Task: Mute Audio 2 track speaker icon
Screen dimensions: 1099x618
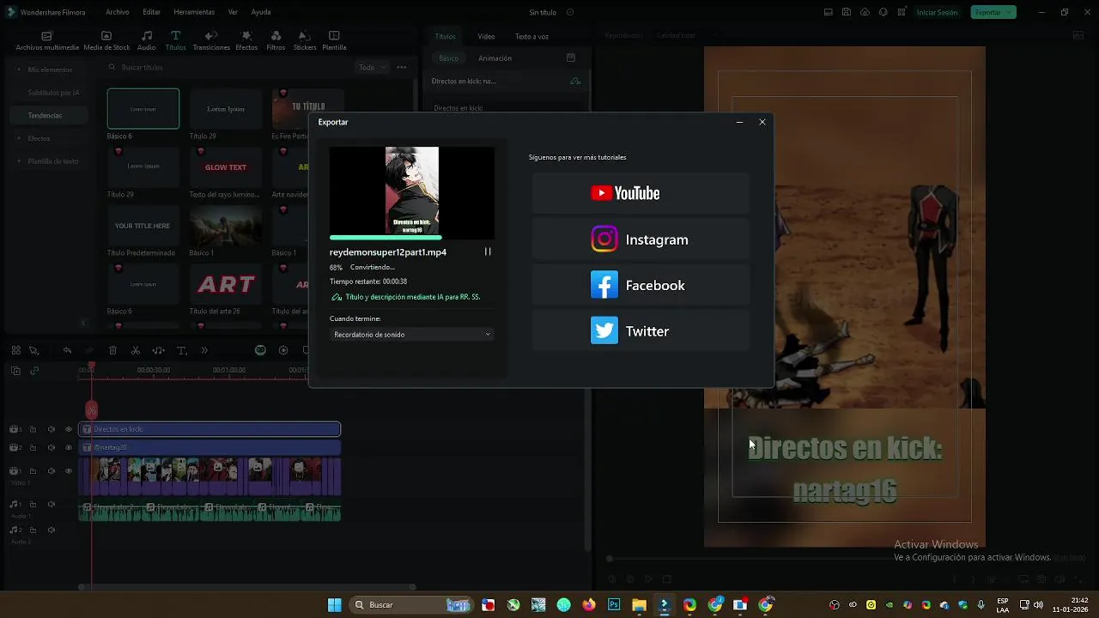Action: (x=51, y=530)
